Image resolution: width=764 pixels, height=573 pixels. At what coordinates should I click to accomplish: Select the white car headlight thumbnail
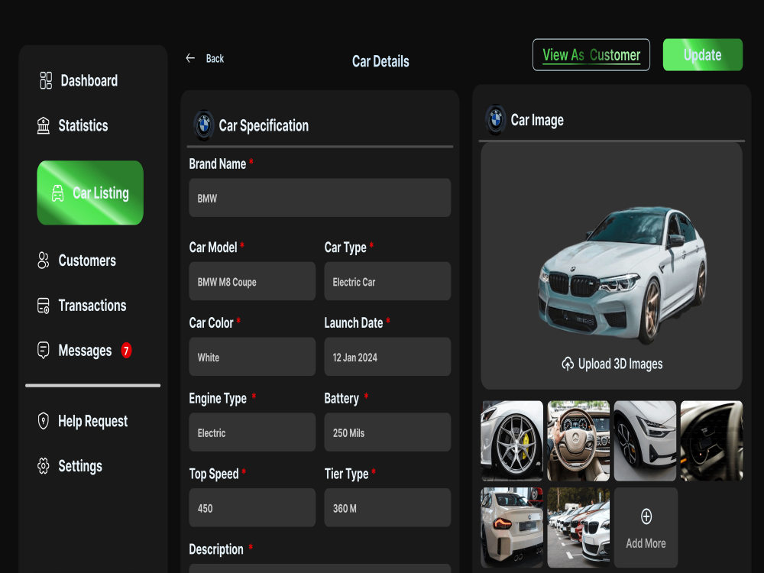pyautogui.click(x=645, y=441)
